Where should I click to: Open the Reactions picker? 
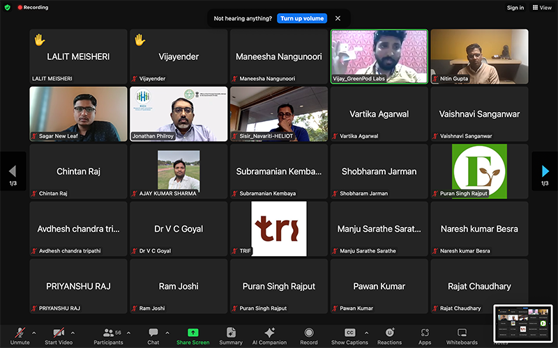pyautogui.click(x=389, y=333)
